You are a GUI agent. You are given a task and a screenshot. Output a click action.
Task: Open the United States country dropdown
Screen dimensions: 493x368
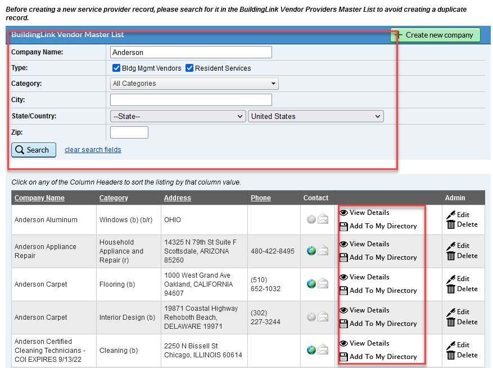coord(316,116)
